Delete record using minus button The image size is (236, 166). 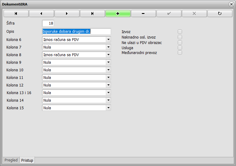[x=143, y=14]
